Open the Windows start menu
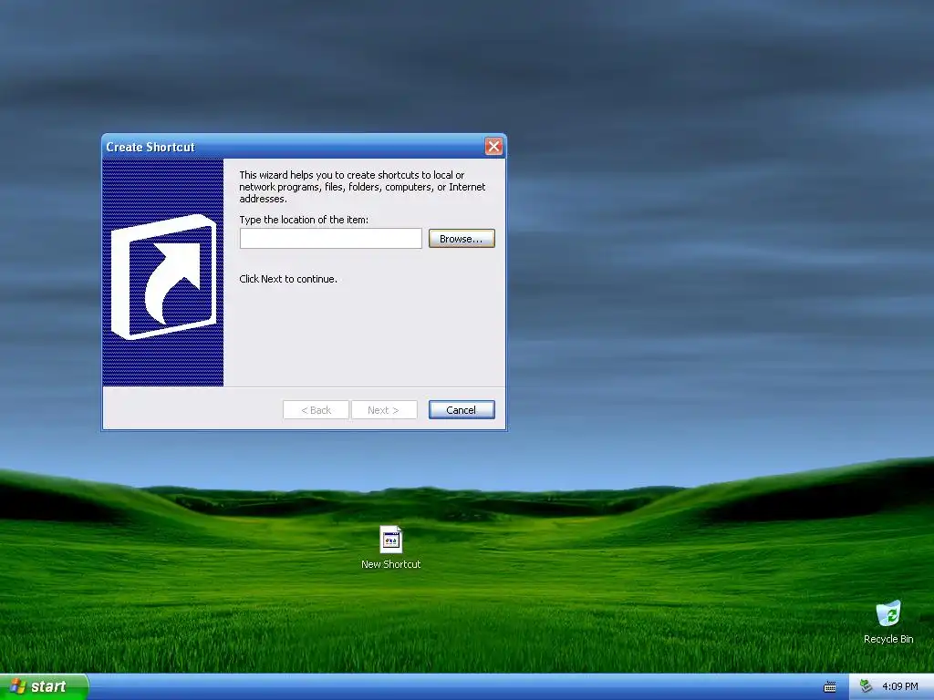 pyautogui.click(x=44, y=687)
